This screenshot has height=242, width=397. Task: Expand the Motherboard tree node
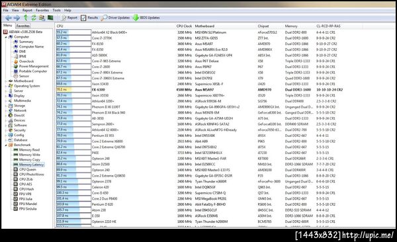[6, 81]
